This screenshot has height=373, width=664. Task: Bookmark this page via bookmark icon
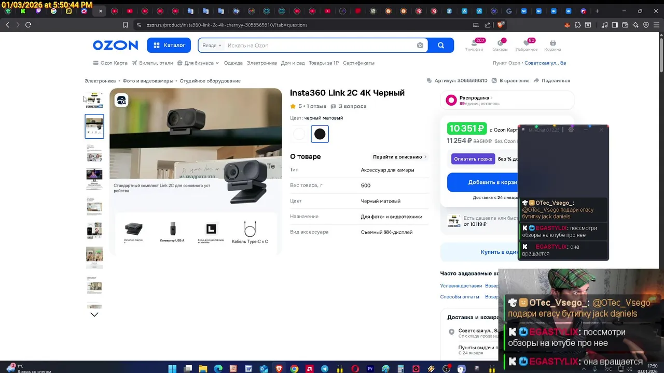126,25
